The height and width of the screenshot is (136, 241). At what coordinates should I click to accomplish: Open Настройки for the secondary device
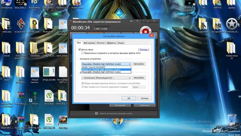click(139, 78)
